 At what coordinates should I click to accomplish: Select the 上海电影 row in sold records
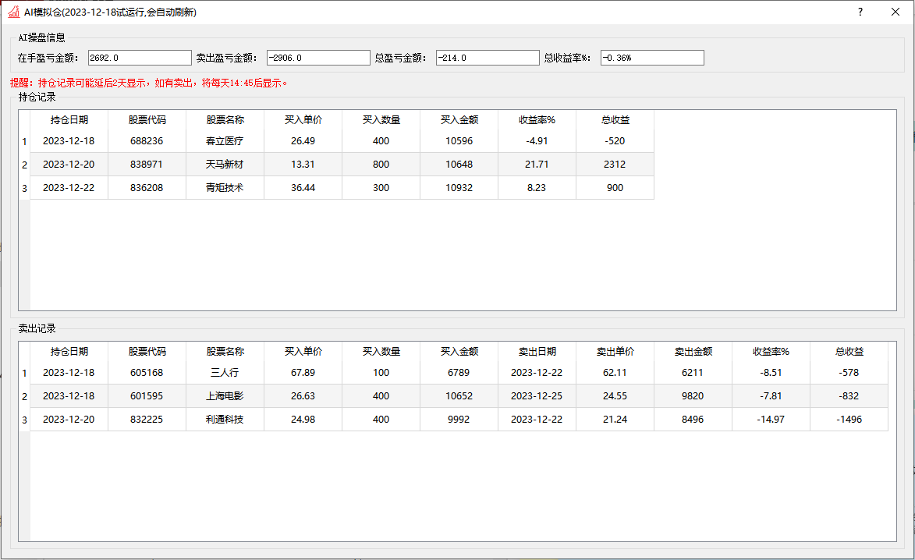pos(225,396)
